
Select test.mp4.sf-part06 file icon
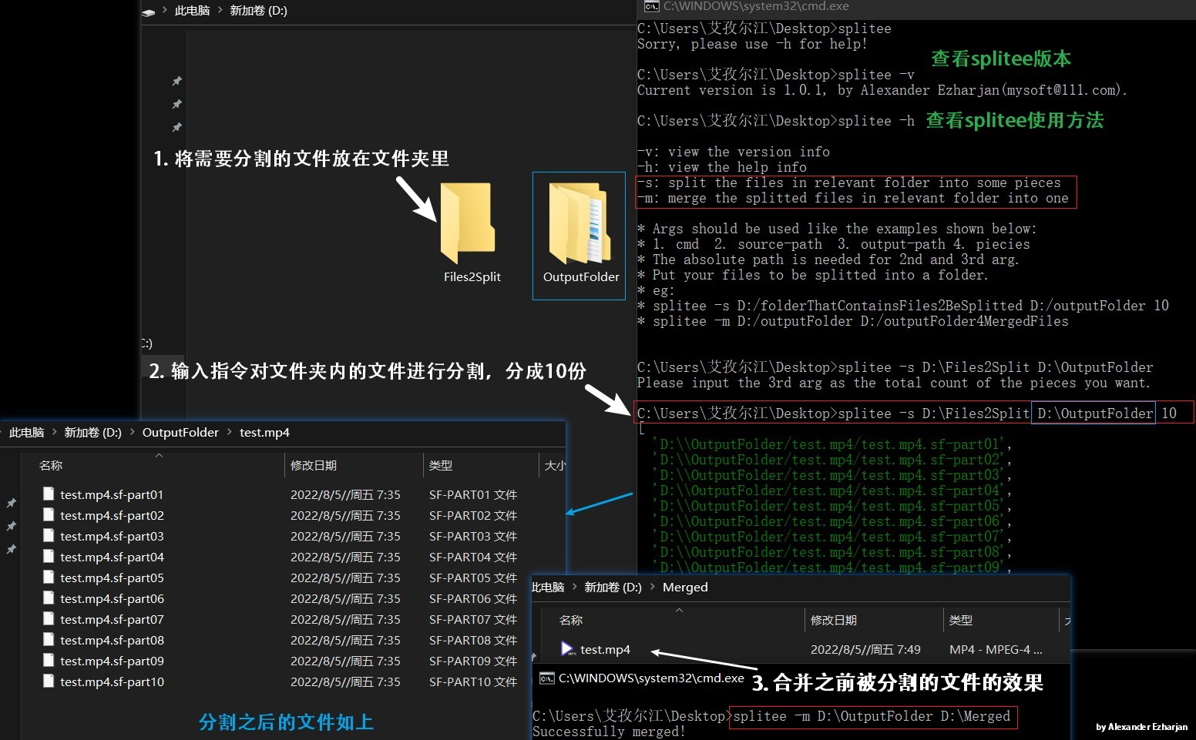tap(49, 598)
